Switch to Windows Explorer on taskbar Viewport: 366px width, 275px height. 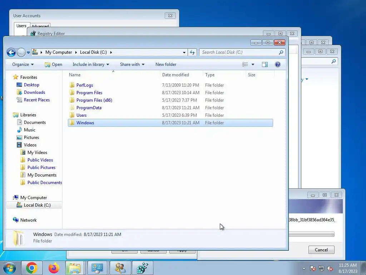(75, 268)
